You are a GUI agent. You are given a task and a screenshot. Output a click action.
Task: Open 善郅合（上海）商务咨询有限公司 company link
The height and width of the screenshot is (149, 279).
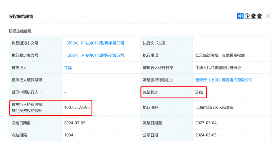pyautogui.click(x=224, y=80)
